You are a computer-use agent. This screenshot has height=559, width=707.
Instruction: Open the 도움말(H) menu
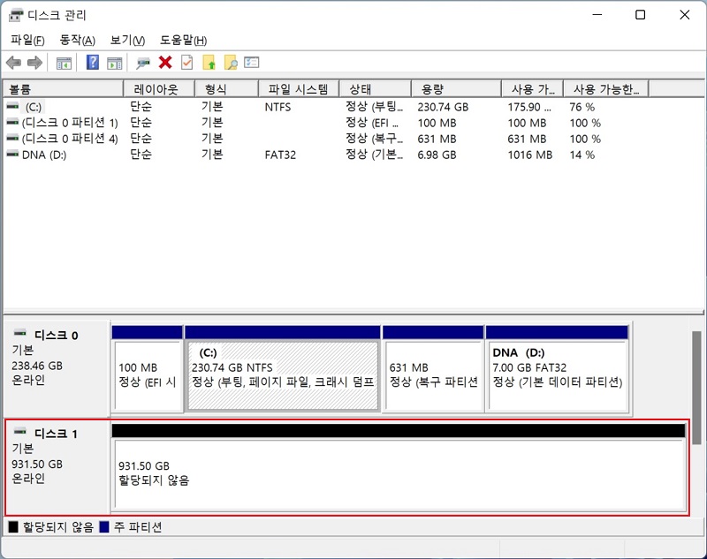(180, 40)
